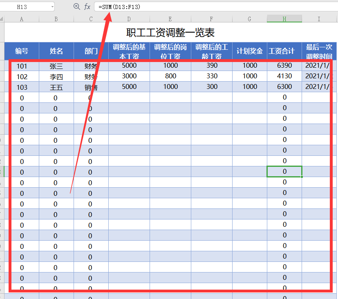The image size is (338, 299).
Task: Select the cell showing 4130
Action: pyautogui.click(x=284, y=76)
